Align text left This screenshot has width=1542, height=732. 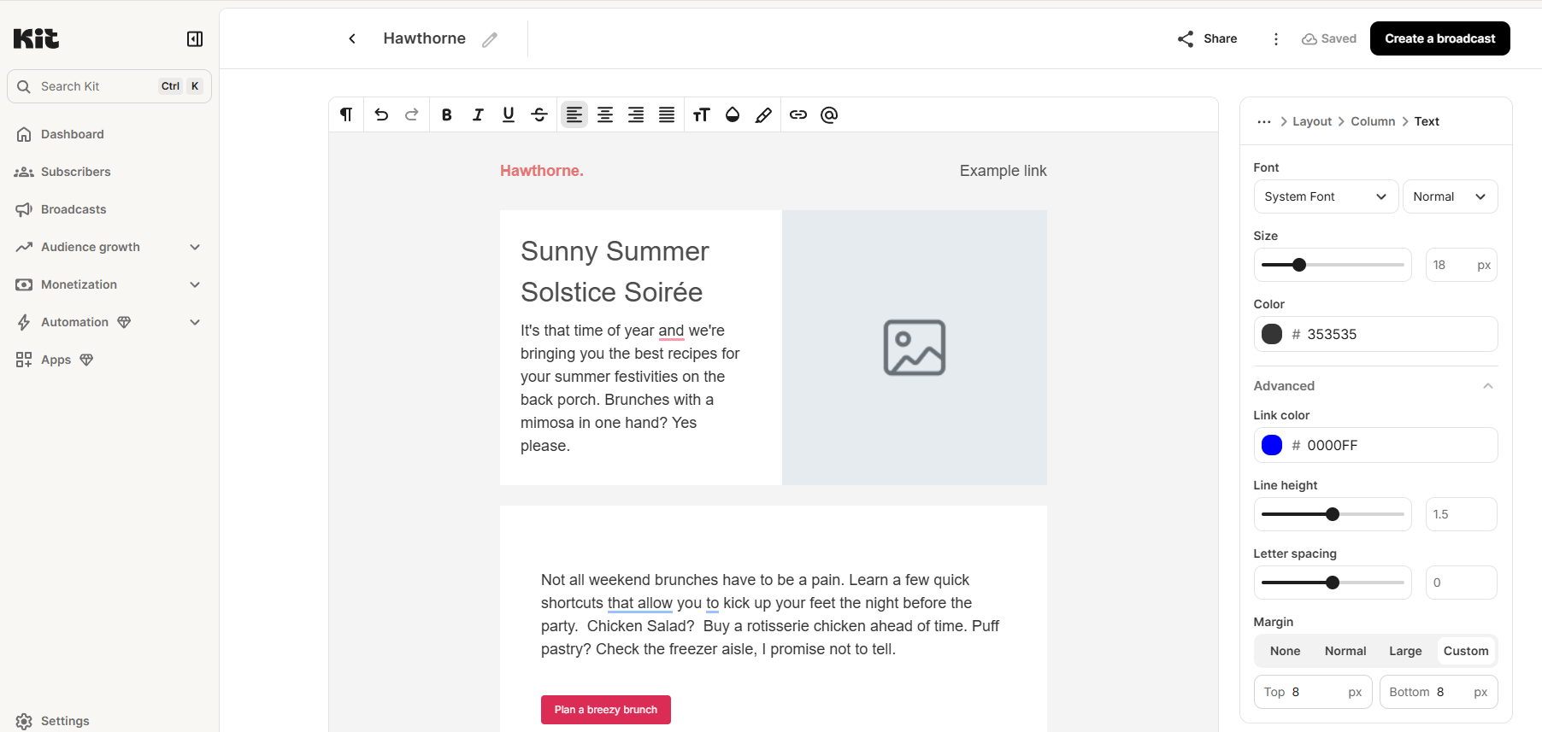click(574, 114)
